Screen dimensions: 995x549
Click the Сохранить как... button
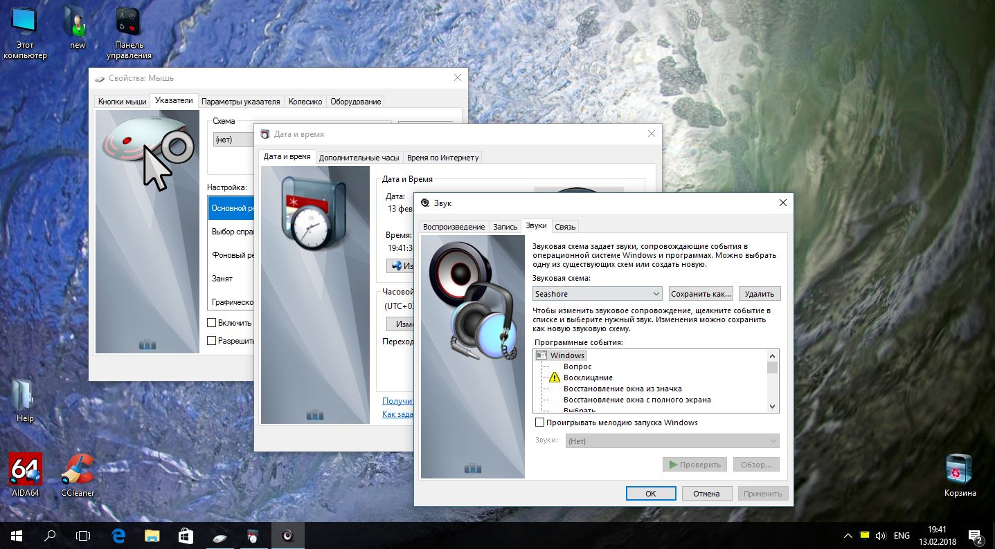pyautogui.click(x=700, y=294)
